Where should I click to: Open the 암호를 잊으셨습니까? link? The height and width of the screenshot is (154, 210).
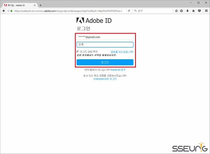click(122, 52)
